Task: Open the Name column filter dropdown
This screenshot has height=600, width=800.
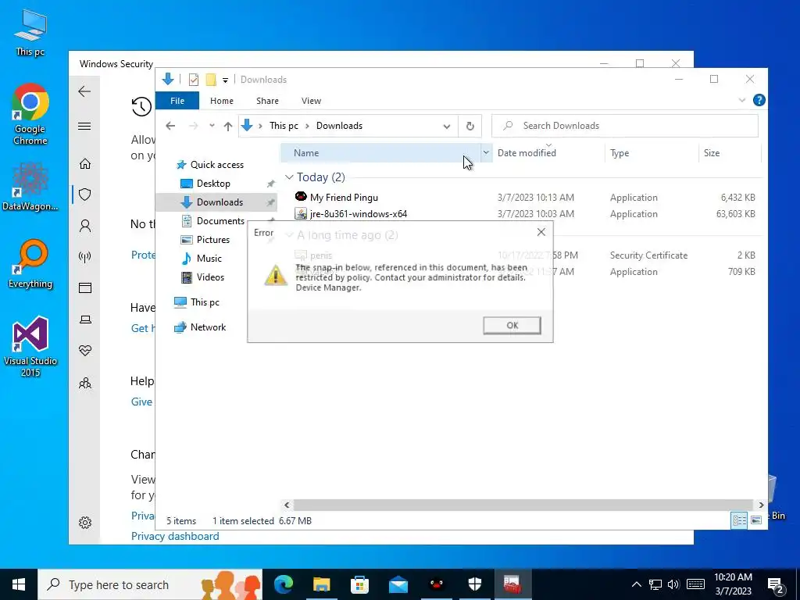Action: [486, 152]
